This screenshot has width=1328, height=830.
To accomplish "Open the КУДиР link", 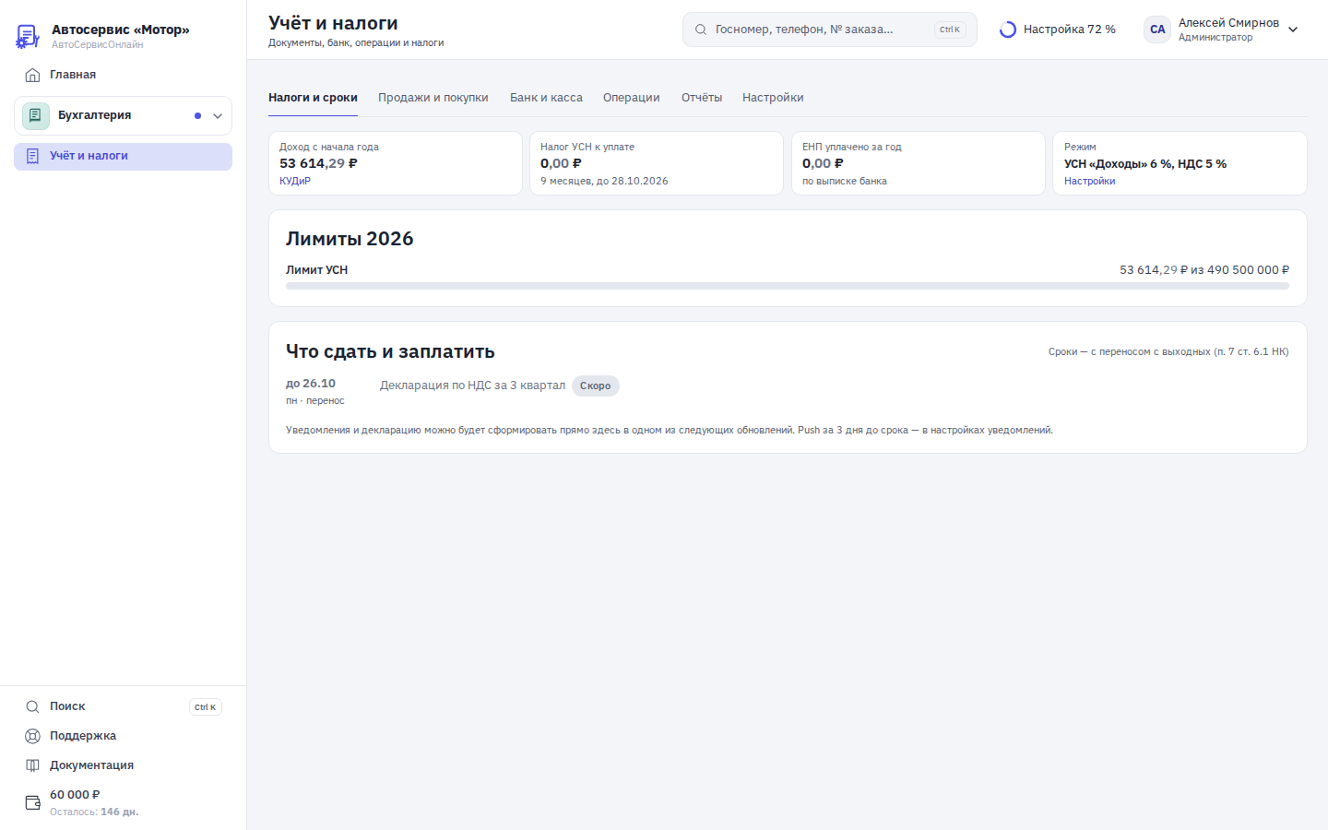I will coord(295,181).
